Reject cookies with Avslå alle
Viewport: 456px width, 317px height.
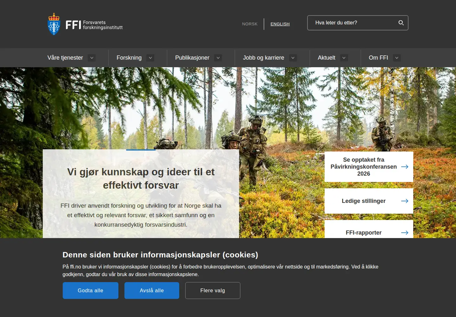click(x=152, y=290)
